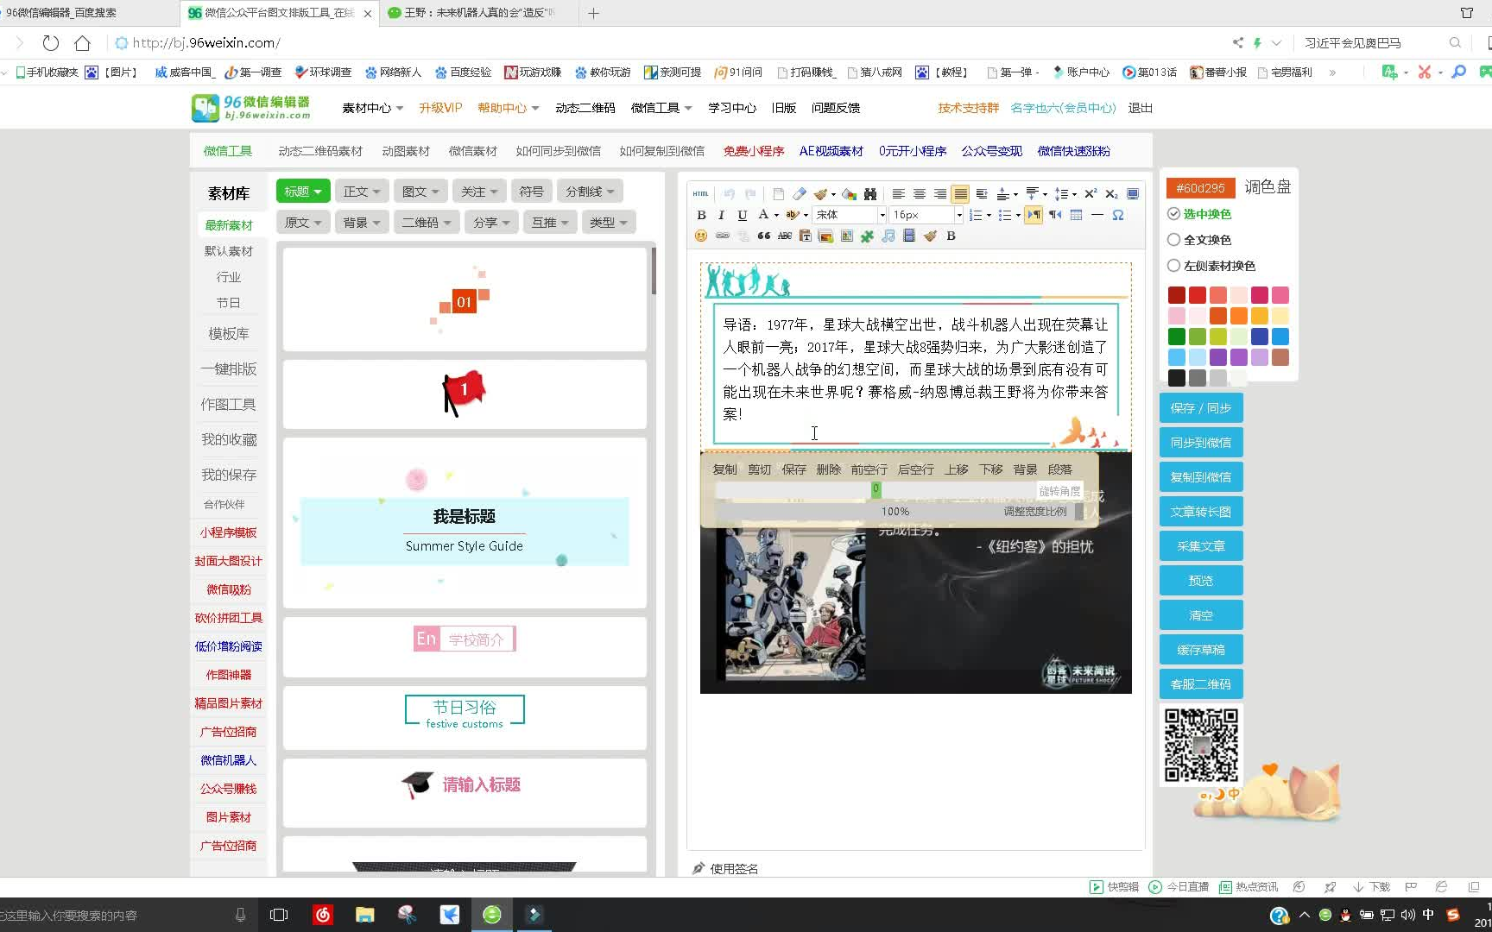Apply blockquote quotation icon
The width and height of the screenshot is (1492, 932).
coord(763,236)
